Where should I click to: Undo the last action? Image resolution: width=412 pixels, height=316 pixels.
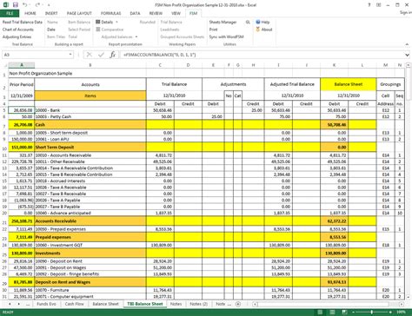pos(25,5)
